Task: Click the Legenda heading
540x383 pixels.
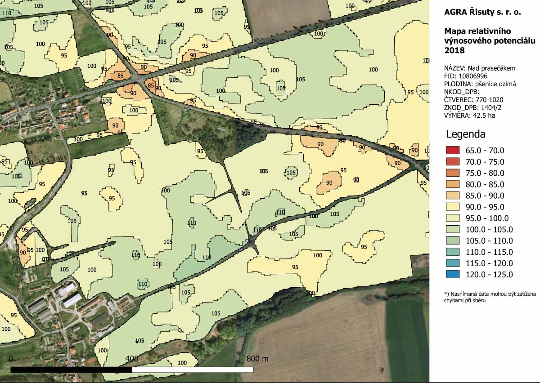Action: [x=466, y=134]
